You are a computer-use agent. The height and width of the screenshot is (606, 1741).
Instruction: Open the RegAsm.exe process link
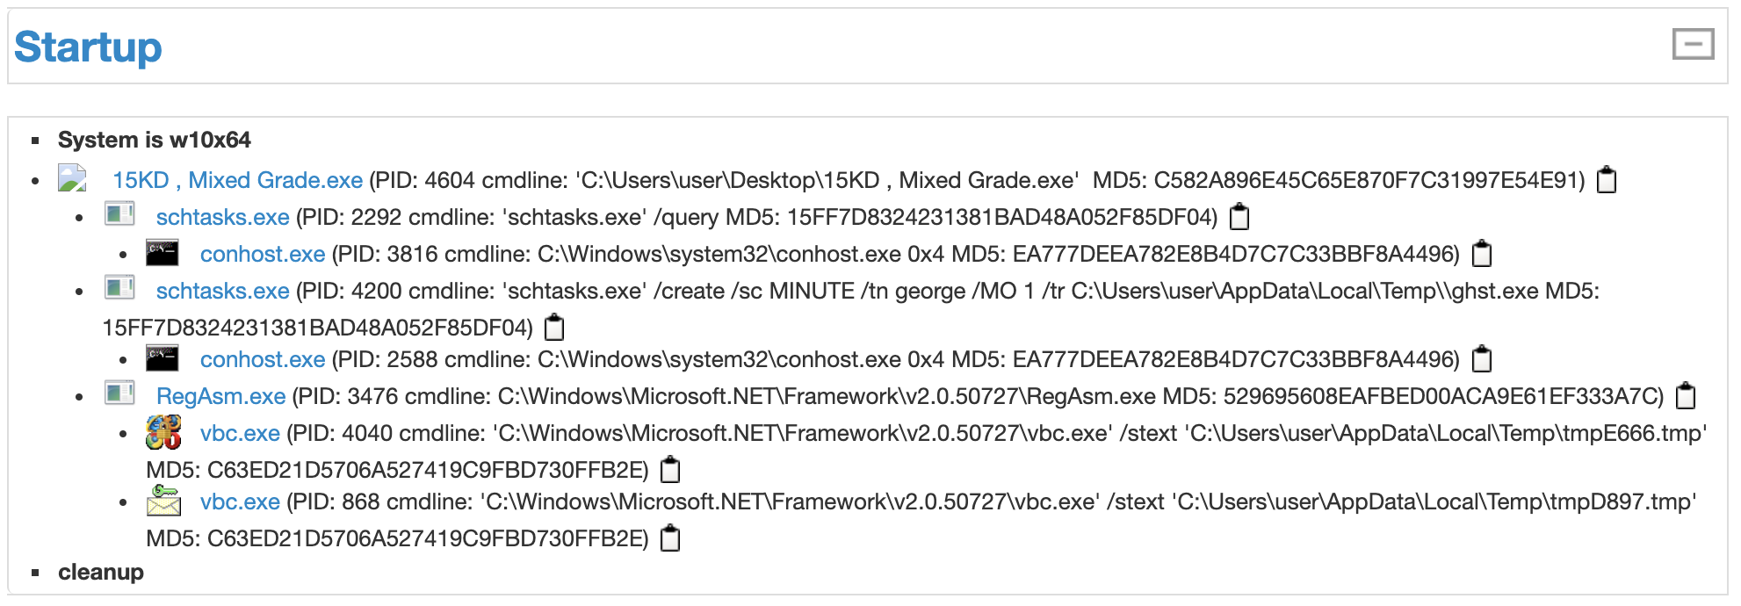click(x=220, y=396)
